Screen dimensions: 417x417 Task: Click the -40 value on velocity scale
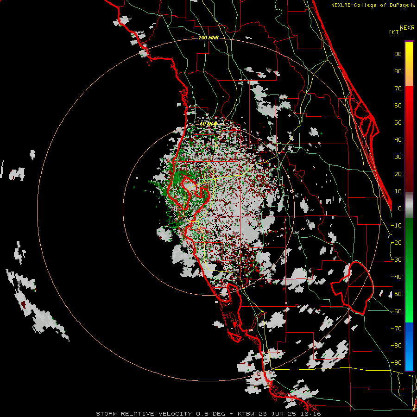tap(396, 277)
